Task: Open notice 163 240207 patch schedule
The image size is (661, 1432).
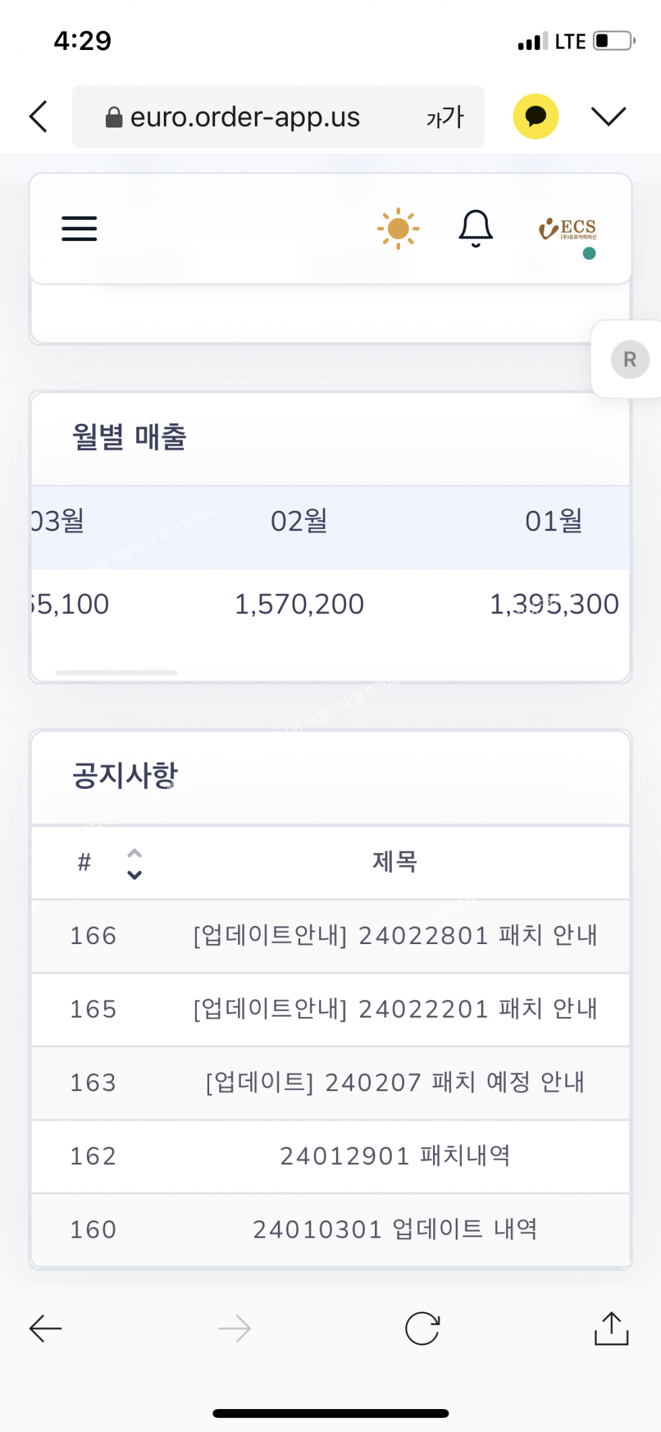Action: pyautogui.click(x=395, y=1082)
